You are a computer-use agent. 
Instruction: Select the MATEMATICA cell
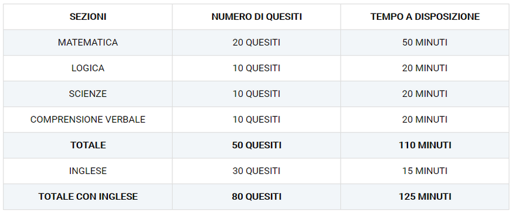pyautogui.click(x=88, y=43)
